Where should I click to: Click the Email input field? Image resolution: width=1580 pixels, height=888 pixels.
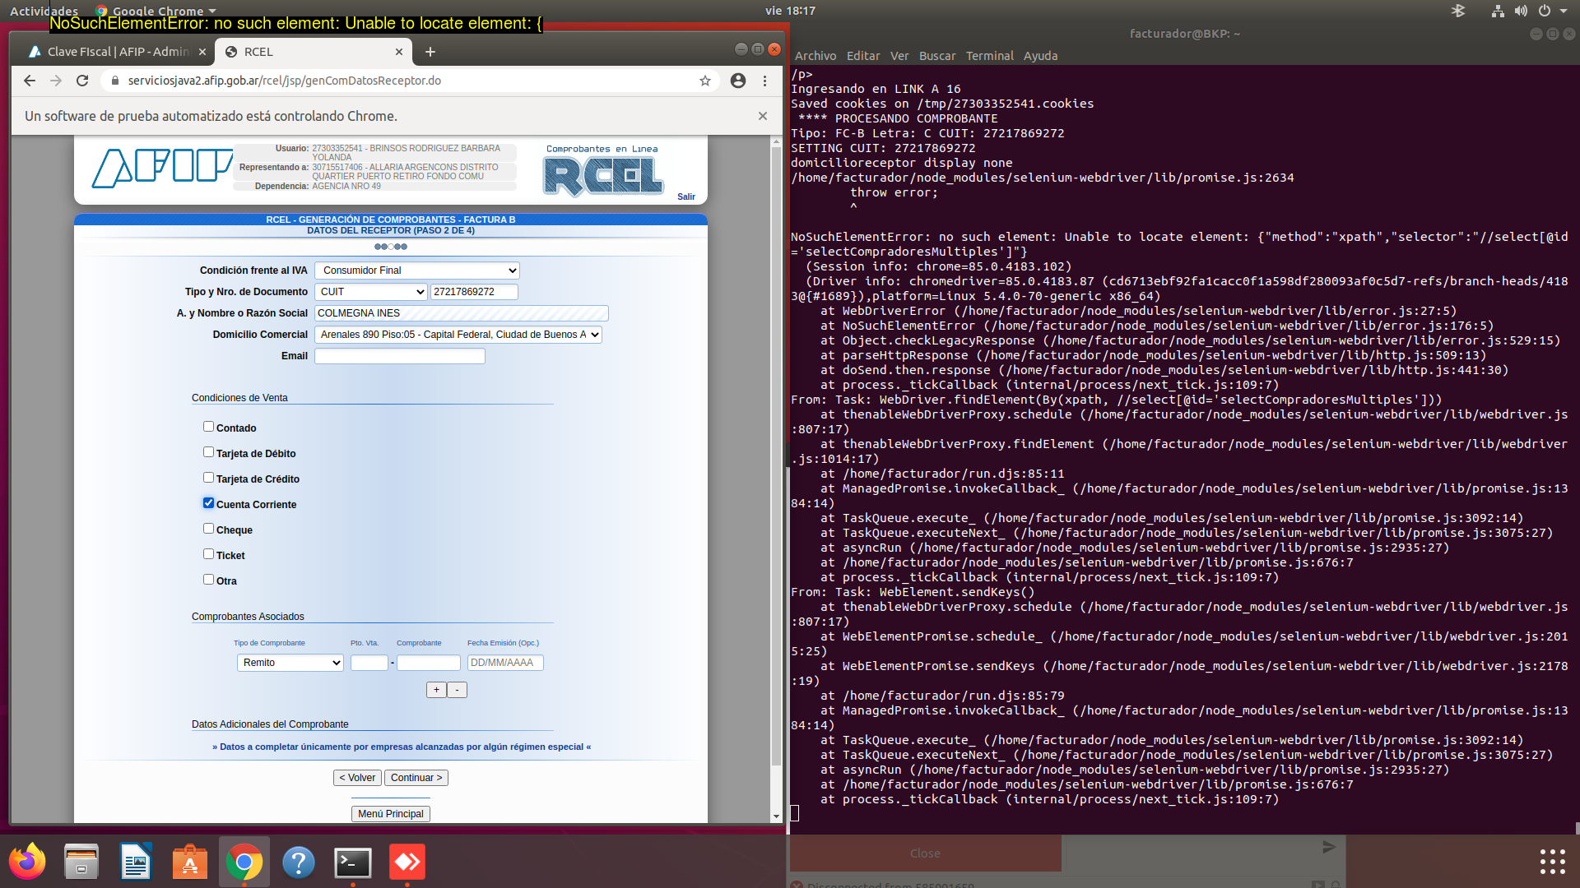(400, 356)
